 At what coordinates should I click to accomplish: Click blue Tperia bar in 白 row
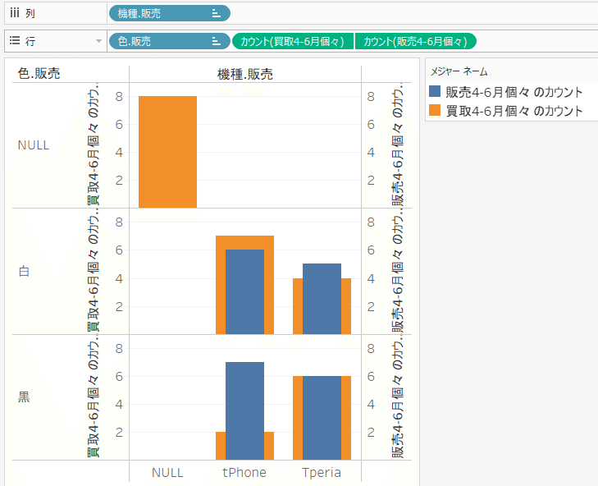click(x=322, y=299)
